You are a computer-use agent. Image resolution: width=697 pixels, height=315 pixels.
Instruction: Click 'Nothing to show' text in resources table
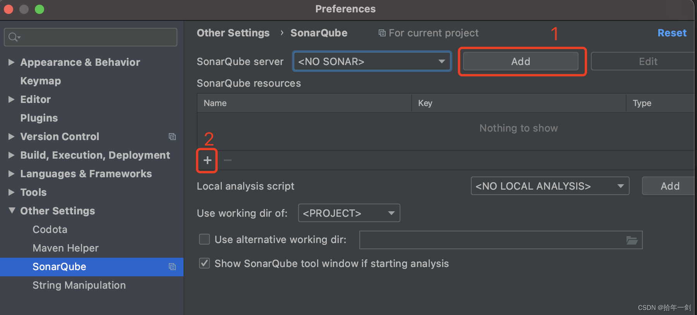pyautogui.click(x=518, y=128)
